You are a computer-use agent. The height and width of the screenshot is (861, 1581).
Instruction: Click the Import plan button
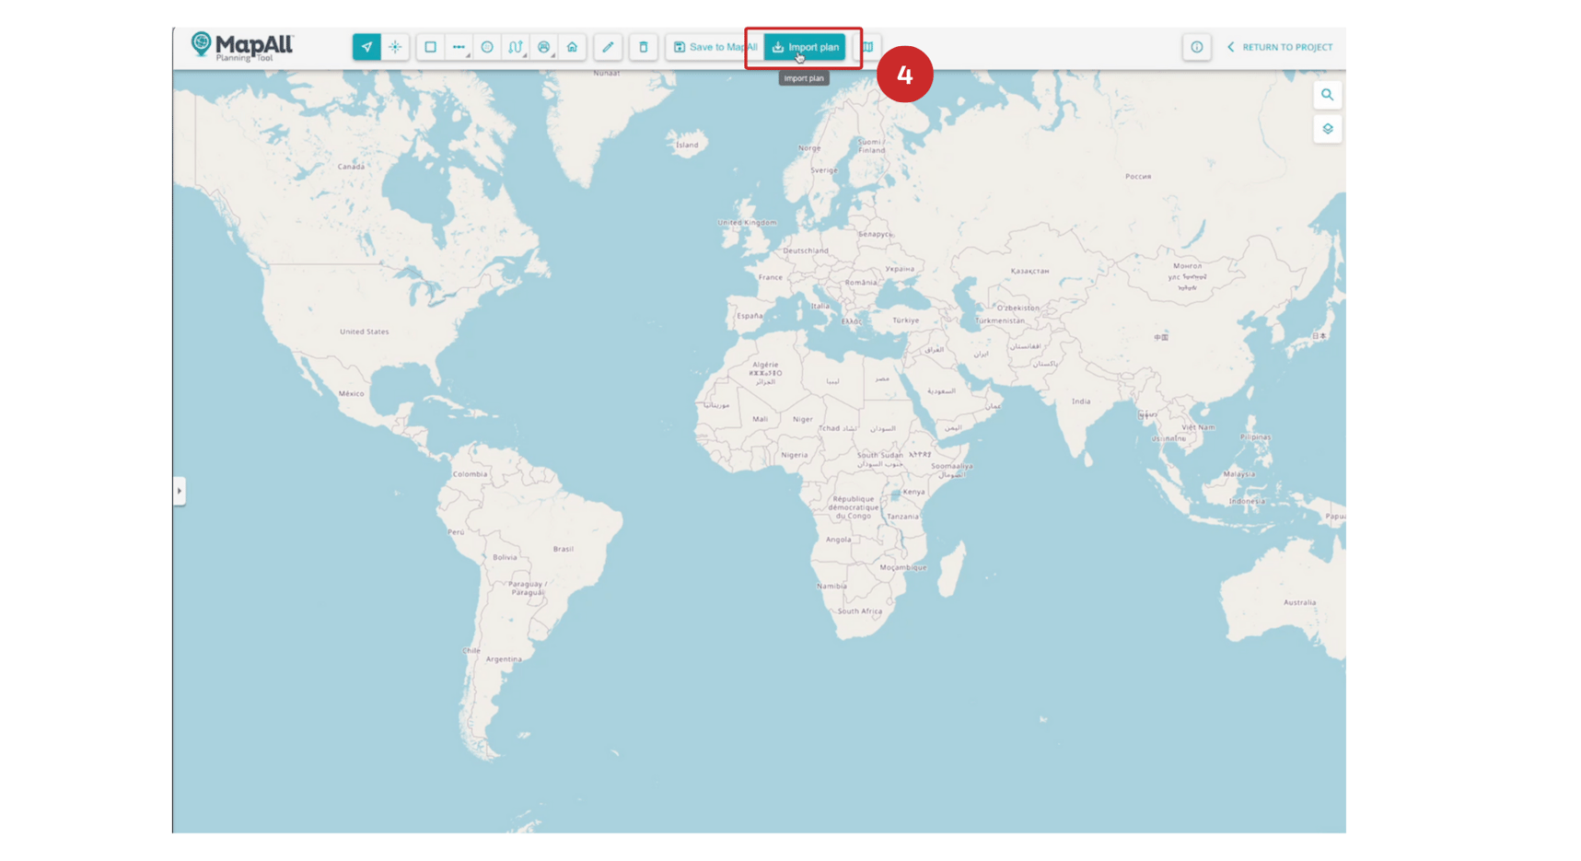803,47
